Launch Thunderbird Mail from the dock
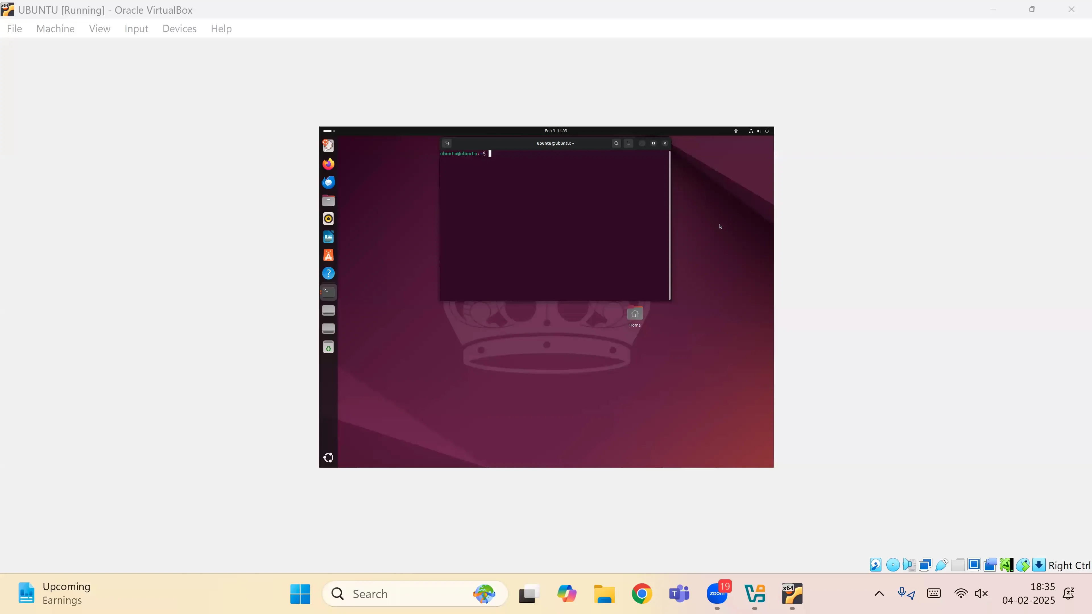The width and height of the screenshot is (1092, 614). pyautogui.click(x=328, y=182)
